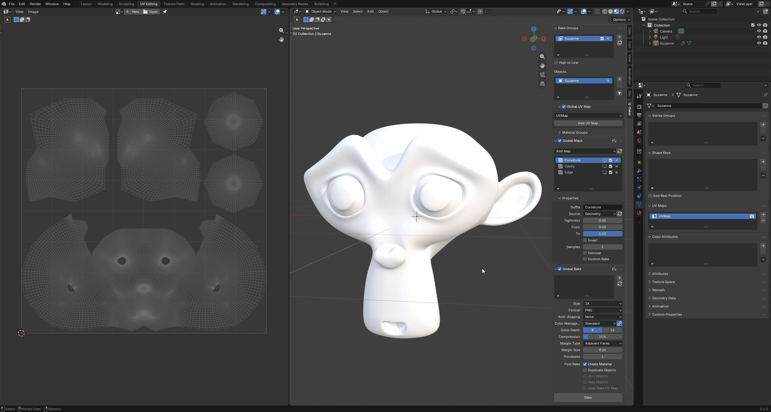Click the Compression 15% slider

[x=602, y=337]
